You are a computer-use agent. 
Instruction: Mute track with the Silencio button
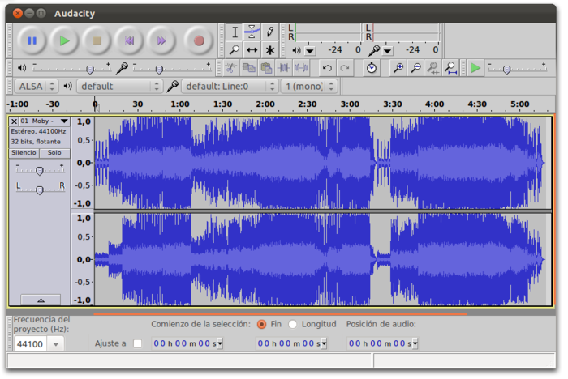tap(24, 152)
